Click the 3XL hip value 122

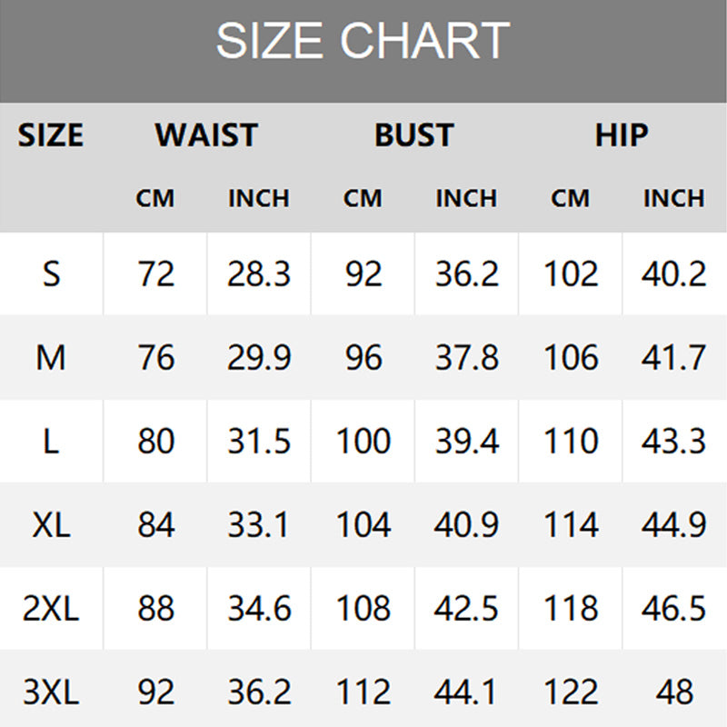(x=571, y=692)
